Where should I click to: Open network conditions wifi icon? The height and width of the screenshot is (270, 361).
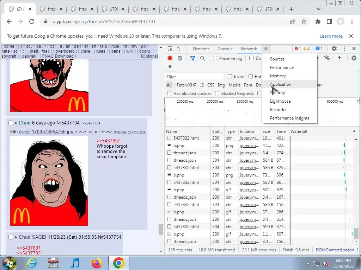[327, 58]
